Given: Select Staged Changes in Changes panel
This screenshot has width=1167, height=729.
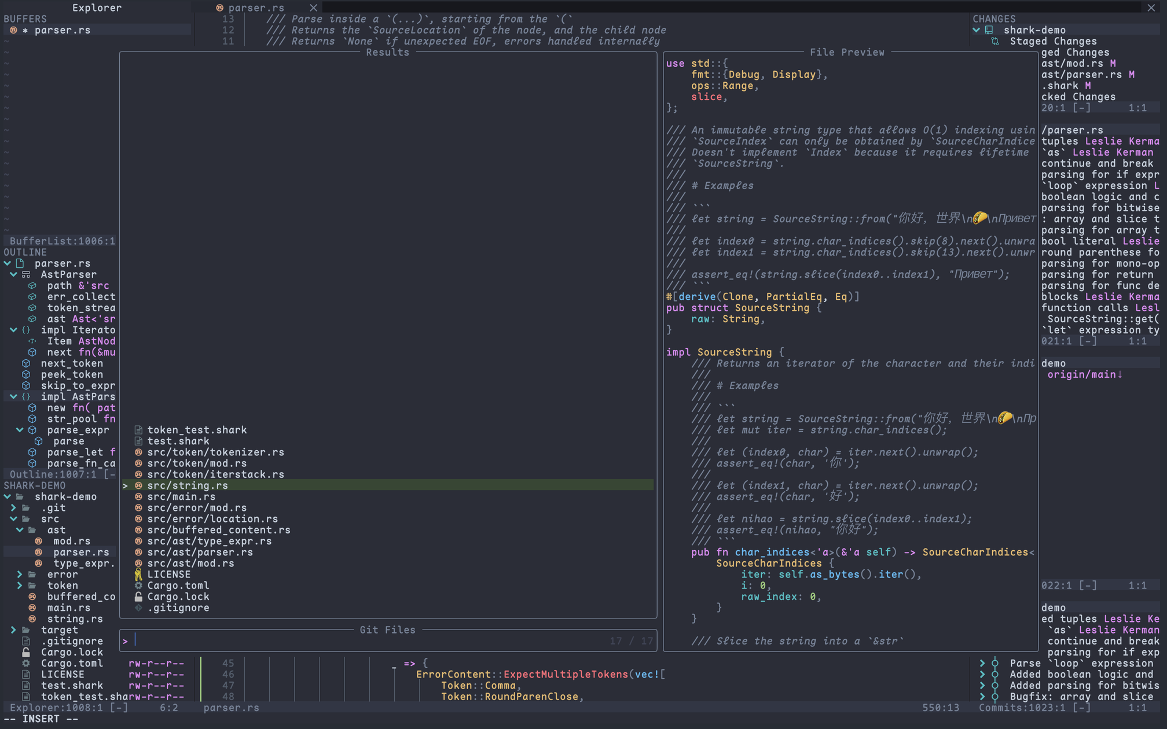Looking at the screenshot, I should click(1053, 41).
